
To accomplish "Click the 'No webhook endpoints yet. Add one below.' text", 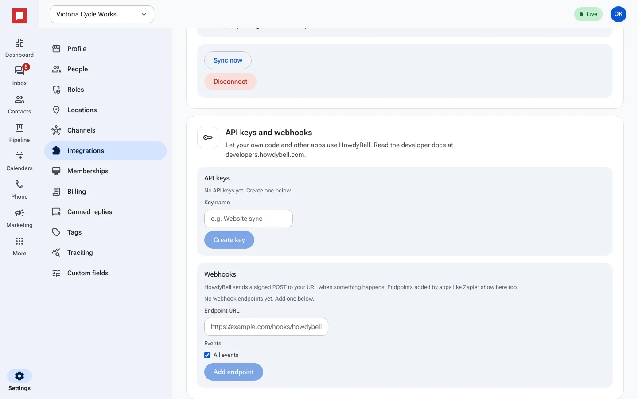I will (x=259, y=299).
